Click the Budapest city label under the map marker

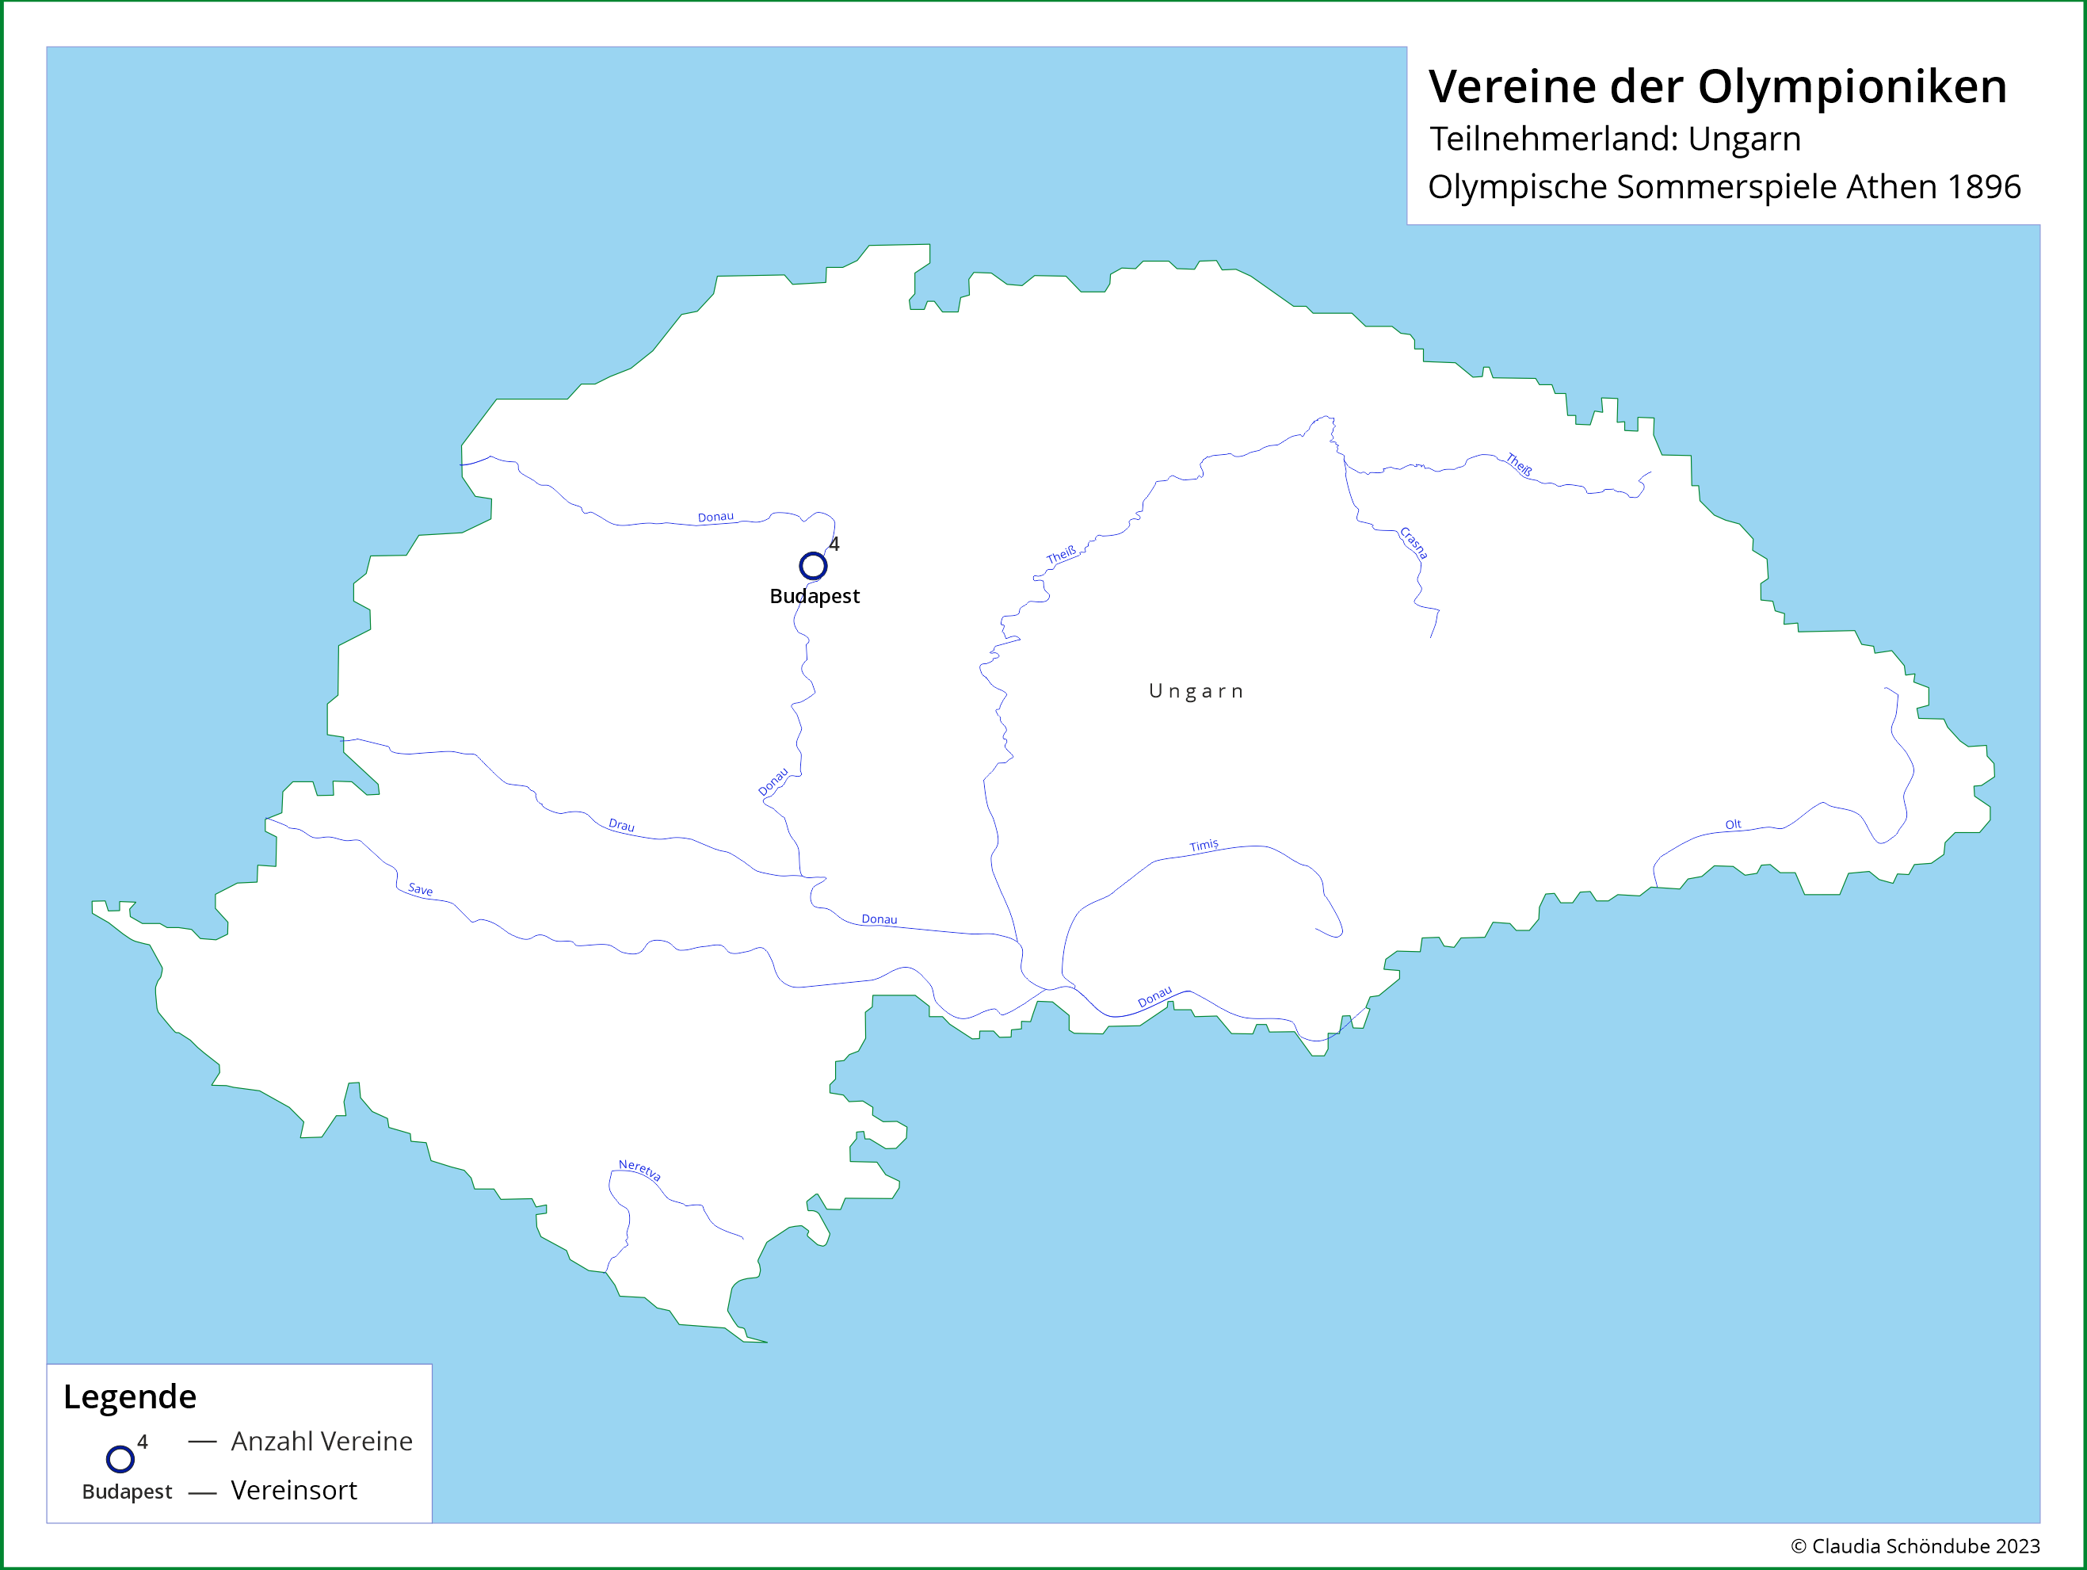point(815,596)
